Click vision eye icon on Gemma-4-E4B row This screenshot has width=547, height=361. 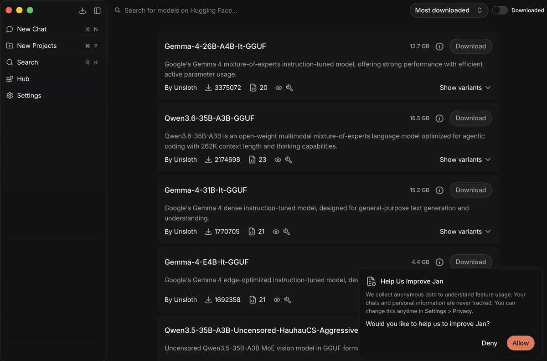tap(277, 300)
